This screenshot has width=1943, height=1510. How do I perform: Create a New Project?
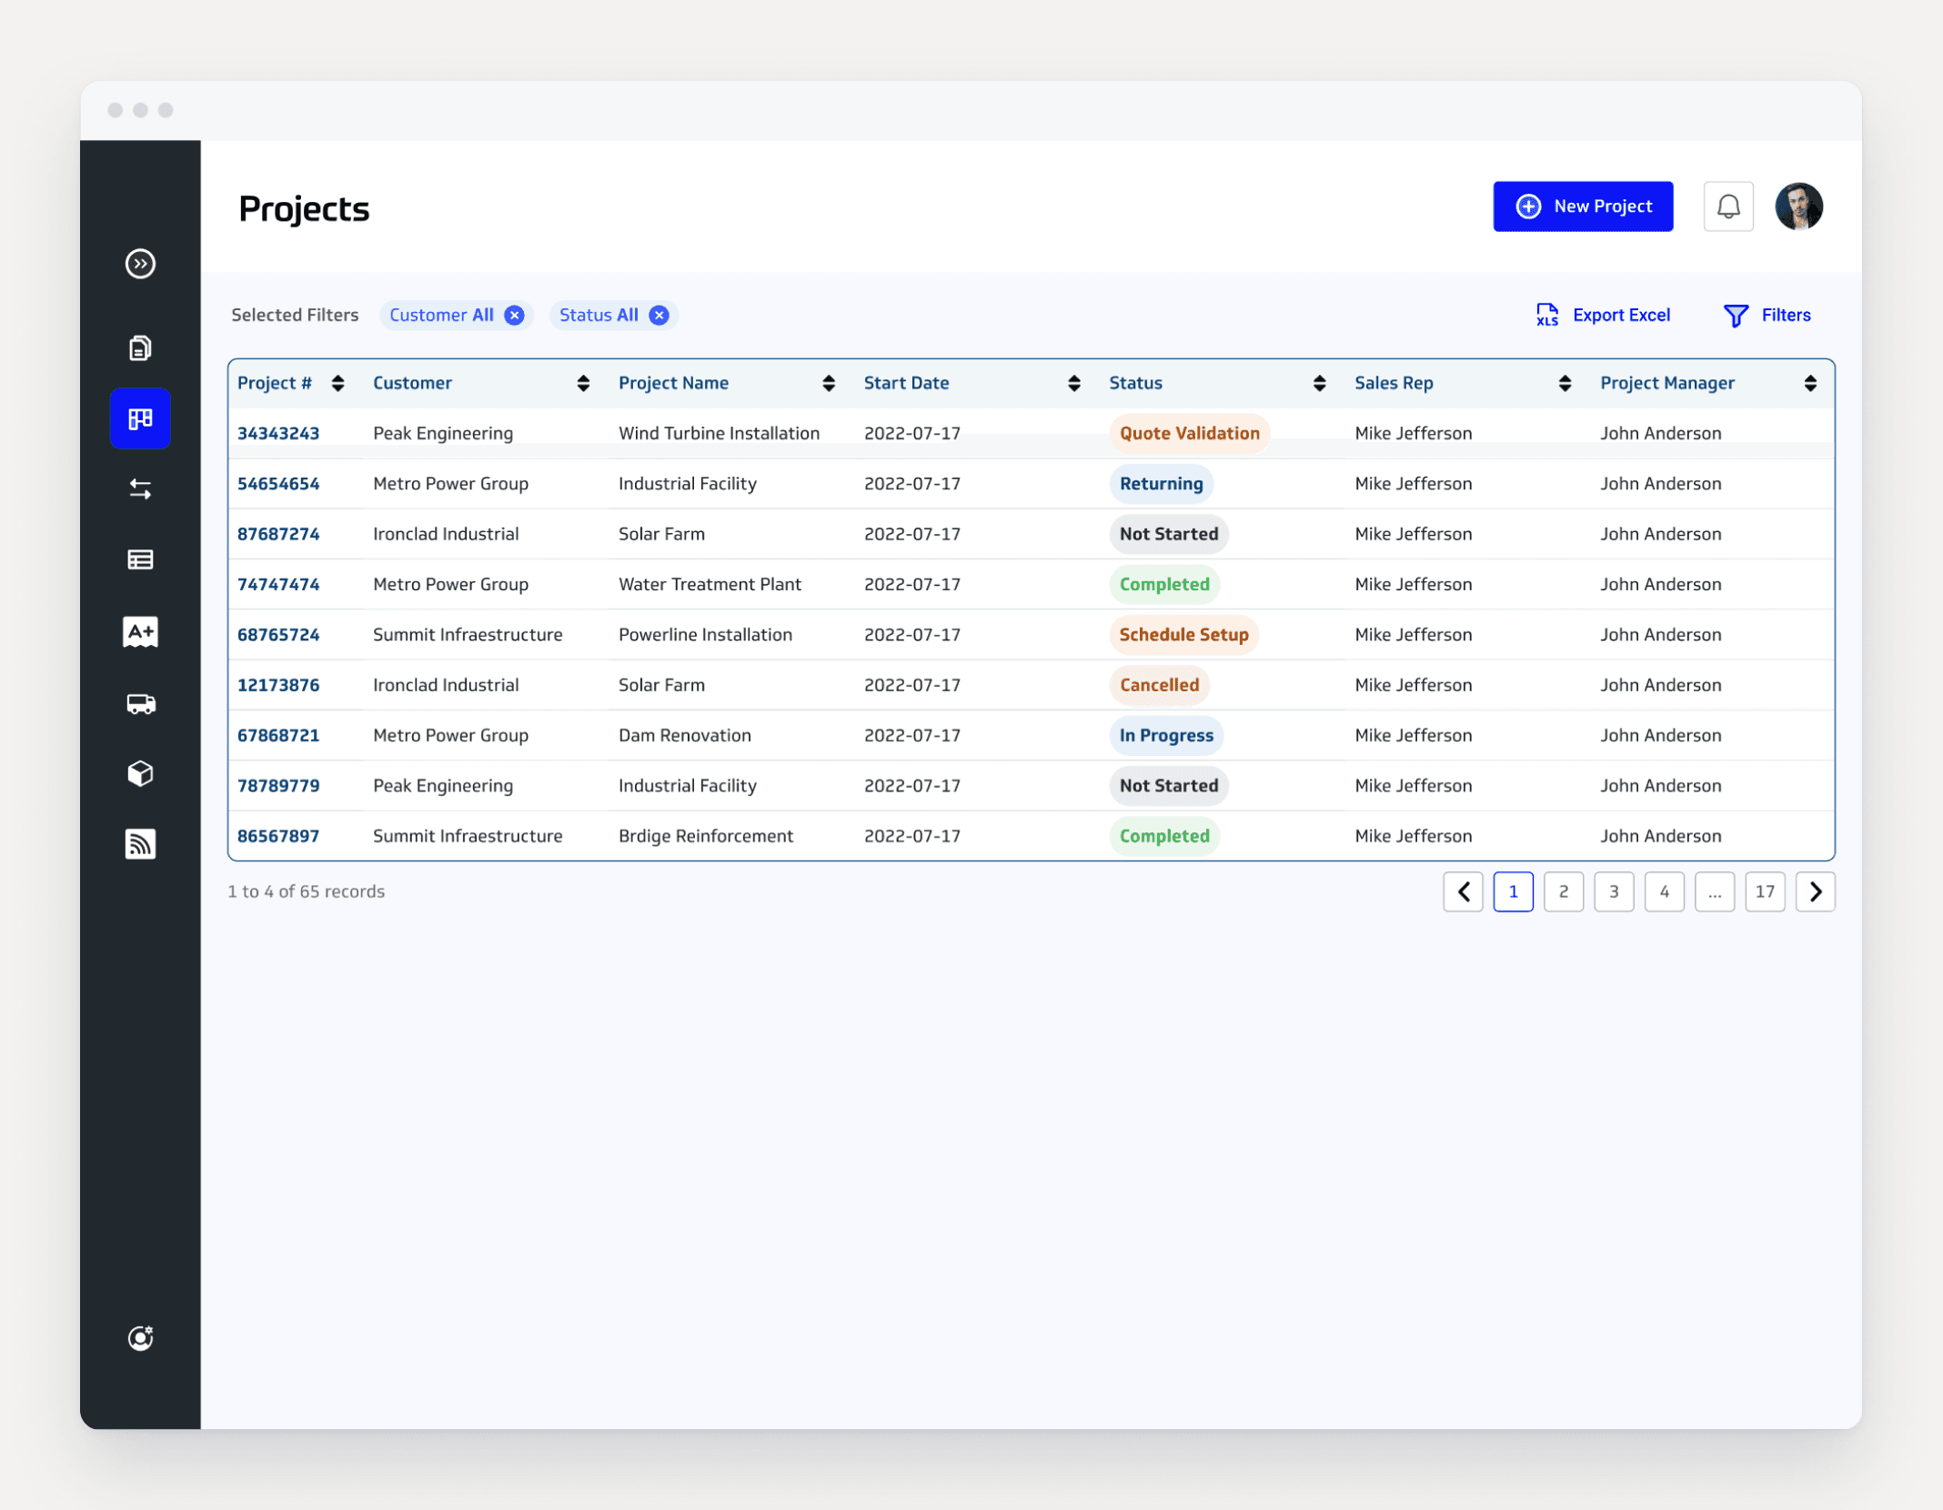pyautogui.click(x=1583, y=206)
